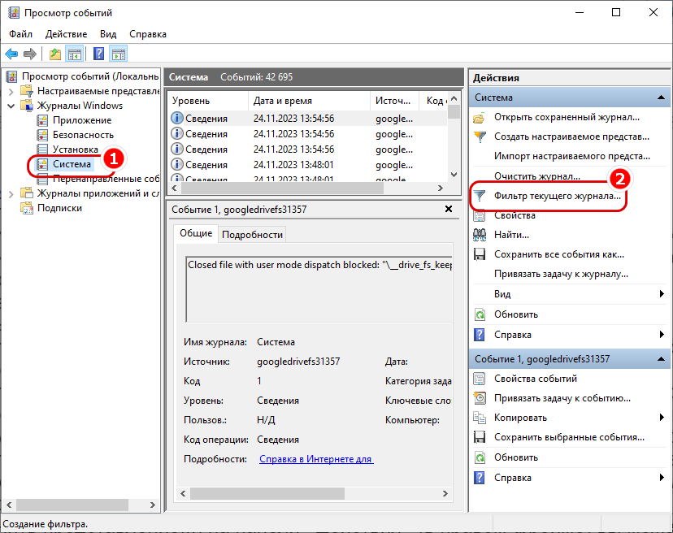Expand Applications and Services Logs node
Image resolution: width=673 pixels, height=533 pixels.
tap(11, 193)
